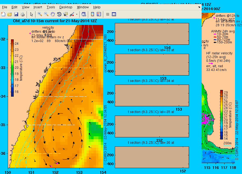Expand the brush color dropdown arrow
The width and height of the screenshot is (242, 174).
pos(77,14)
